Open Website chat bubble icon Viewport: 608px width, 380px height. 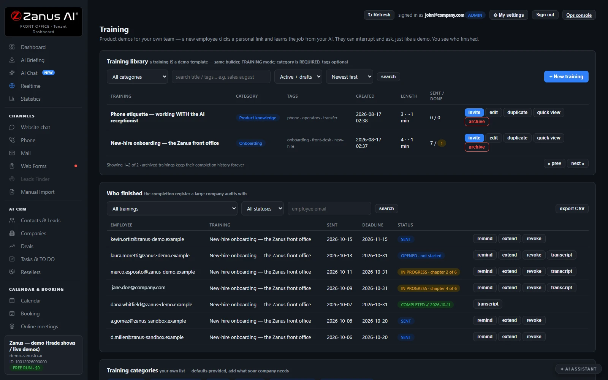tap(12, 127)
